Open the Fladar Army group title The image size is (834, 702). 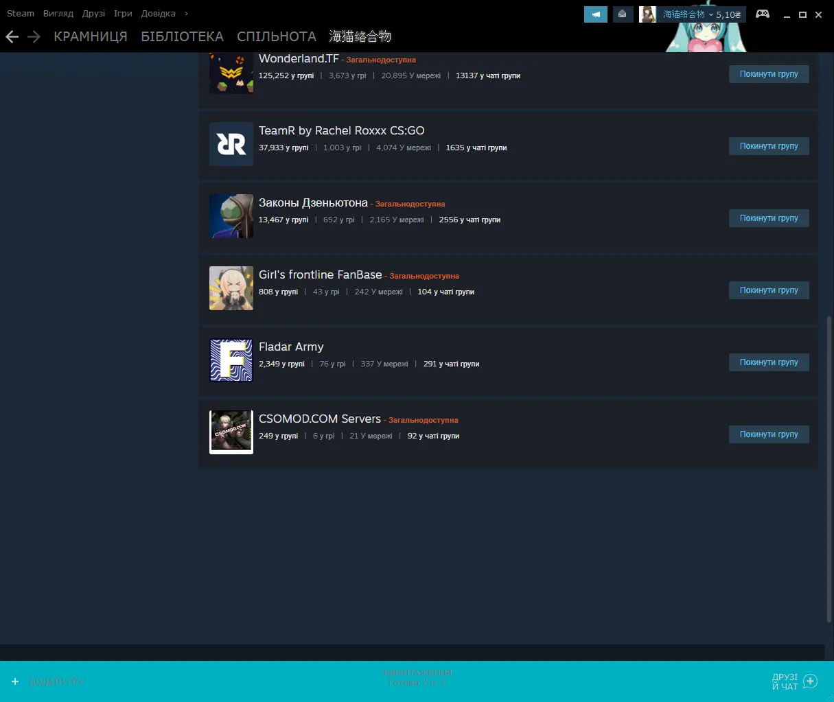coord(291,347)
